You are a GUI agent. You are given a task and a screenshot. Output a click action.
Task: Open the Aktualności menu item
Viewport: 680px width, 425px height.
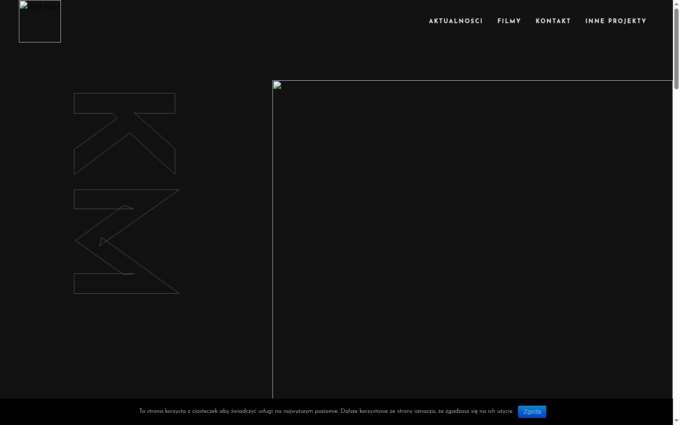tap(456, 21)
